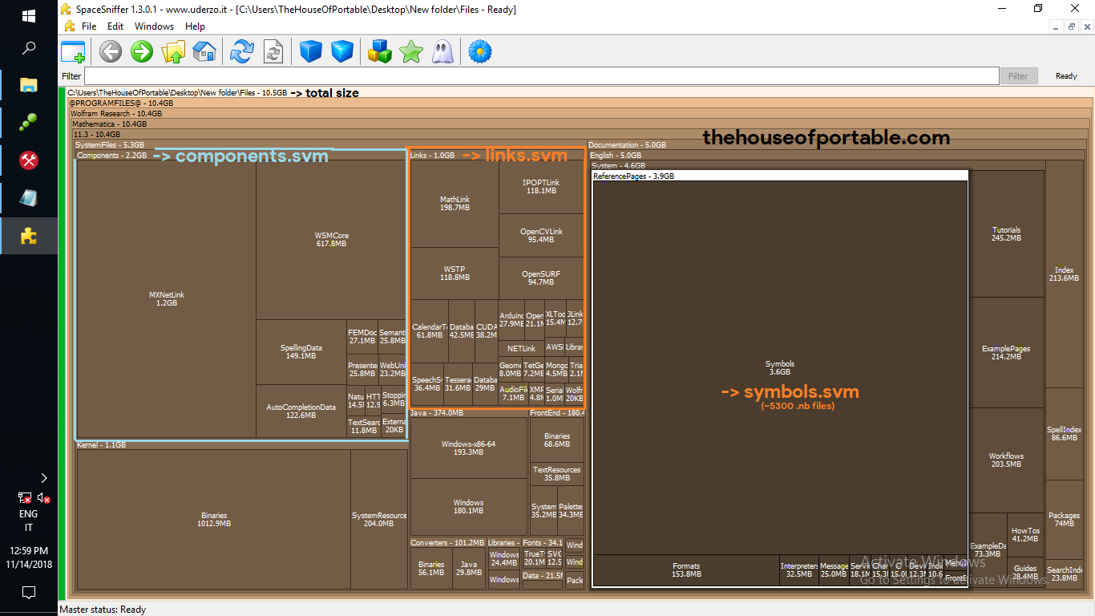Screen dimensions: 1095x616
Task: Open the File menu
Action: tap(88, 26)
